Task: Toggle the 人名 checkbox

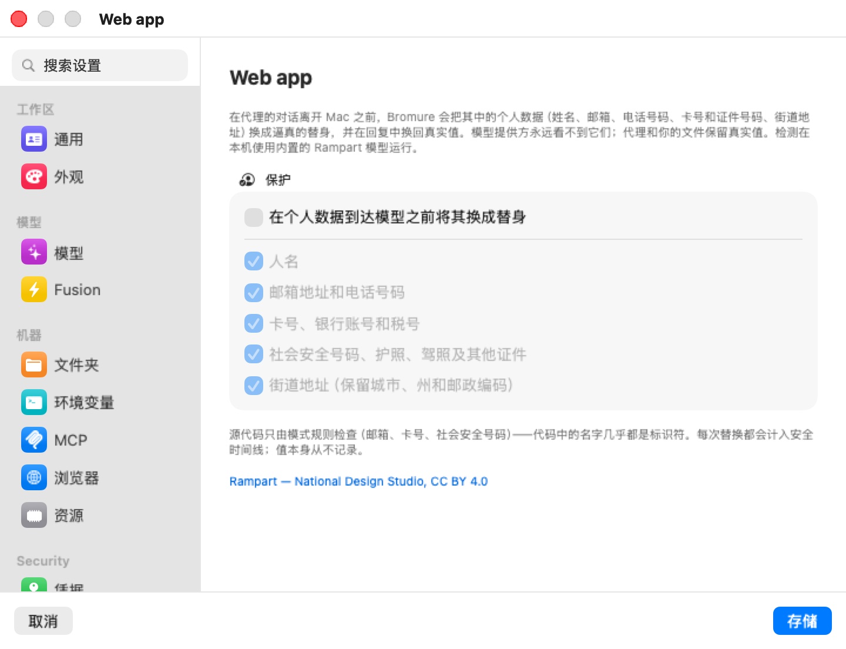Action: click(x=254, y=261)
